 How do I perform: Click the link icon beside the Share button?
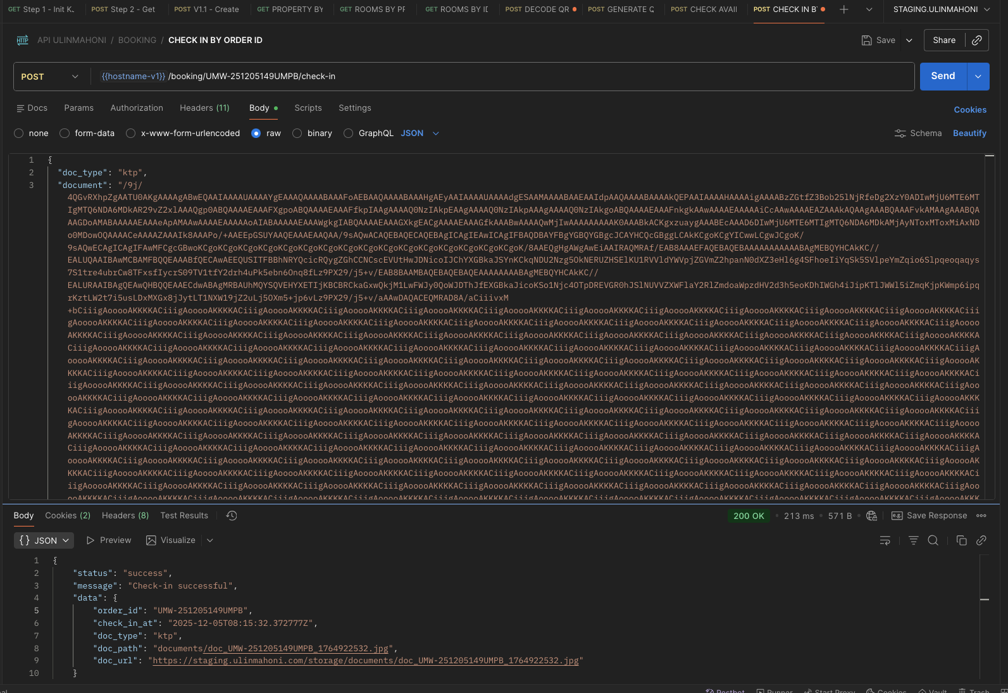click(976, 41)
